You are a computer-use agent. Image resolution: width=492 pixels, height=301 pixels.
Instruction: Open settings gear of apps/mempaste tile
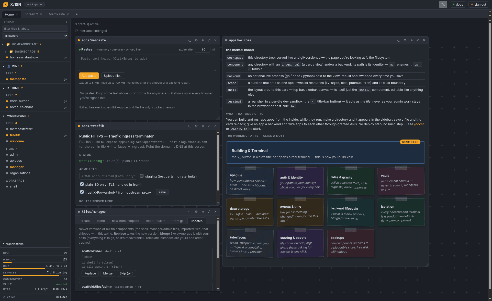196,40
